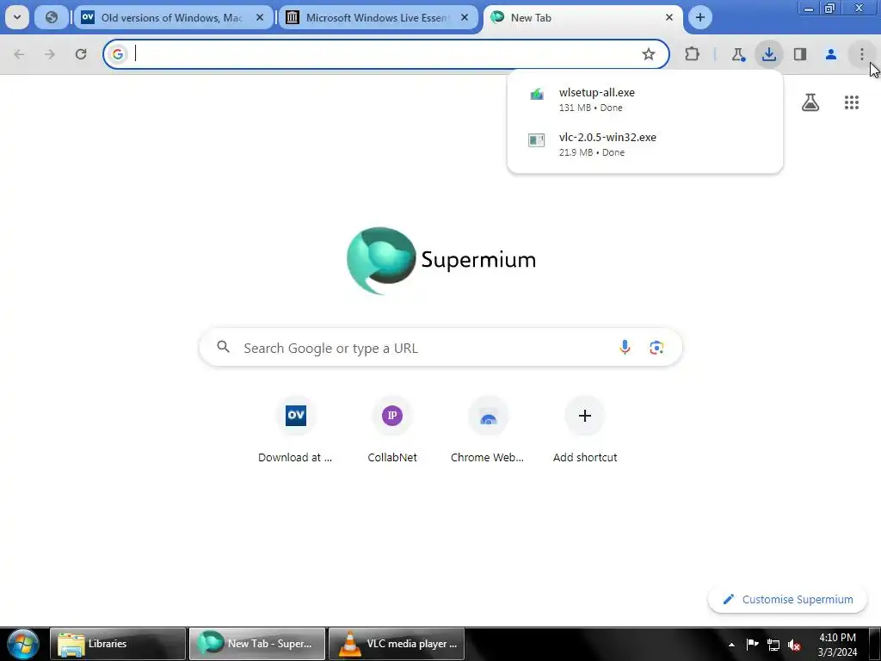This screenshot has width=881, height=661.
Task: Open the Chrome Web... shortcut
Action: (x=488, y=430)
